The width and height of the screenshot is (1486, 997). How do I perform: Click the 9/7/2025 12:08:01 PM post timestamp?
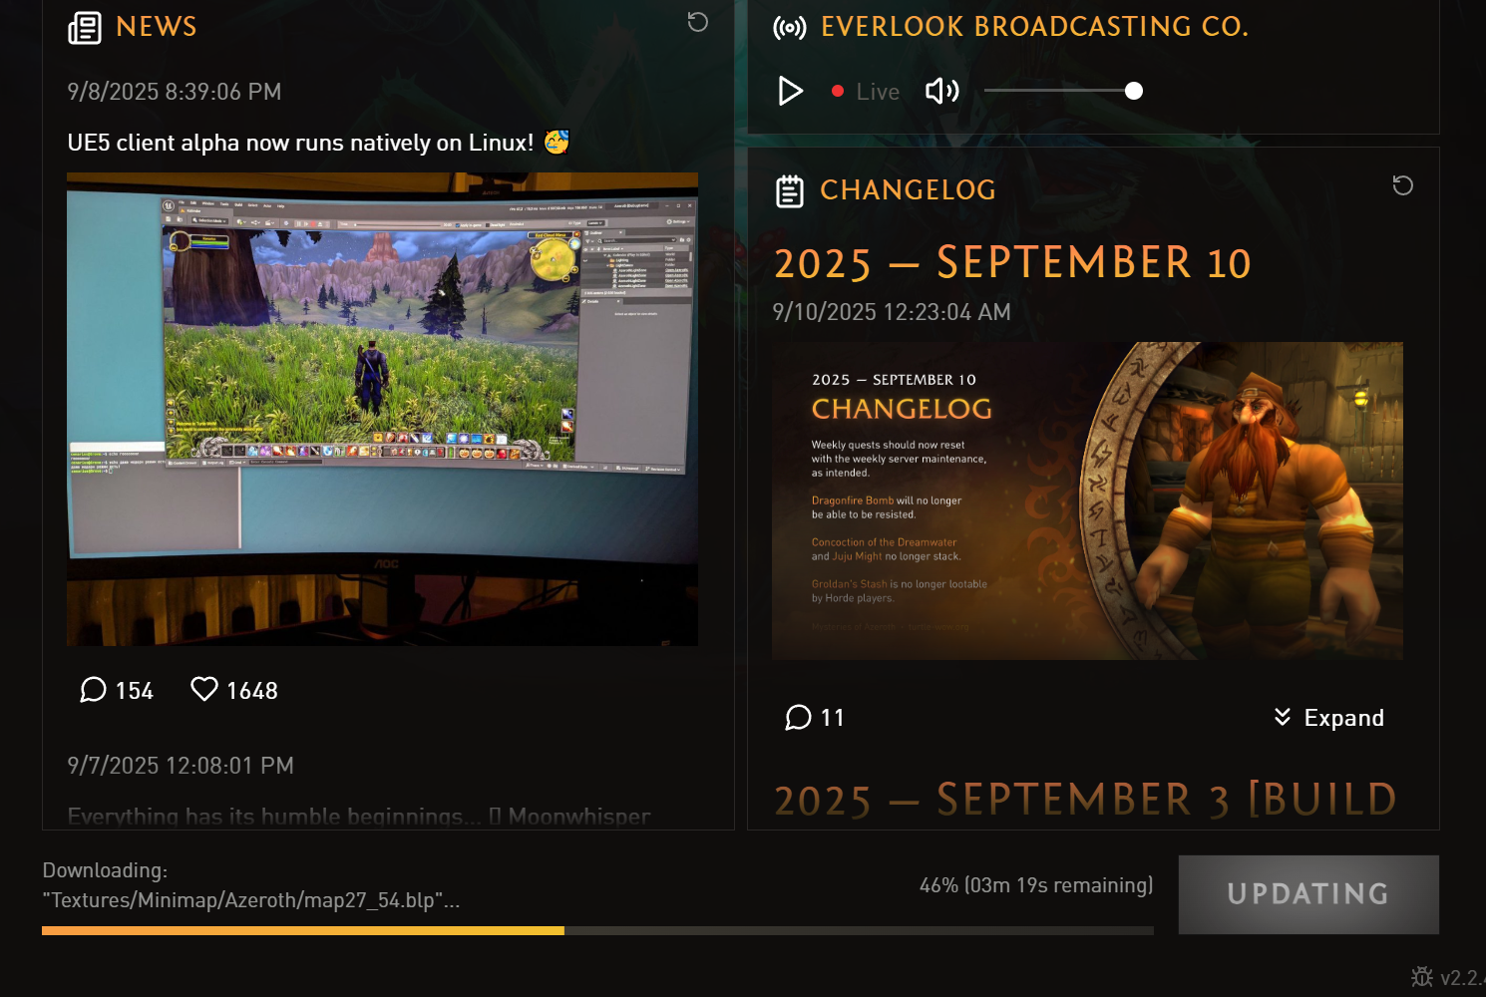pyautogui.click(x=181, y=766)
